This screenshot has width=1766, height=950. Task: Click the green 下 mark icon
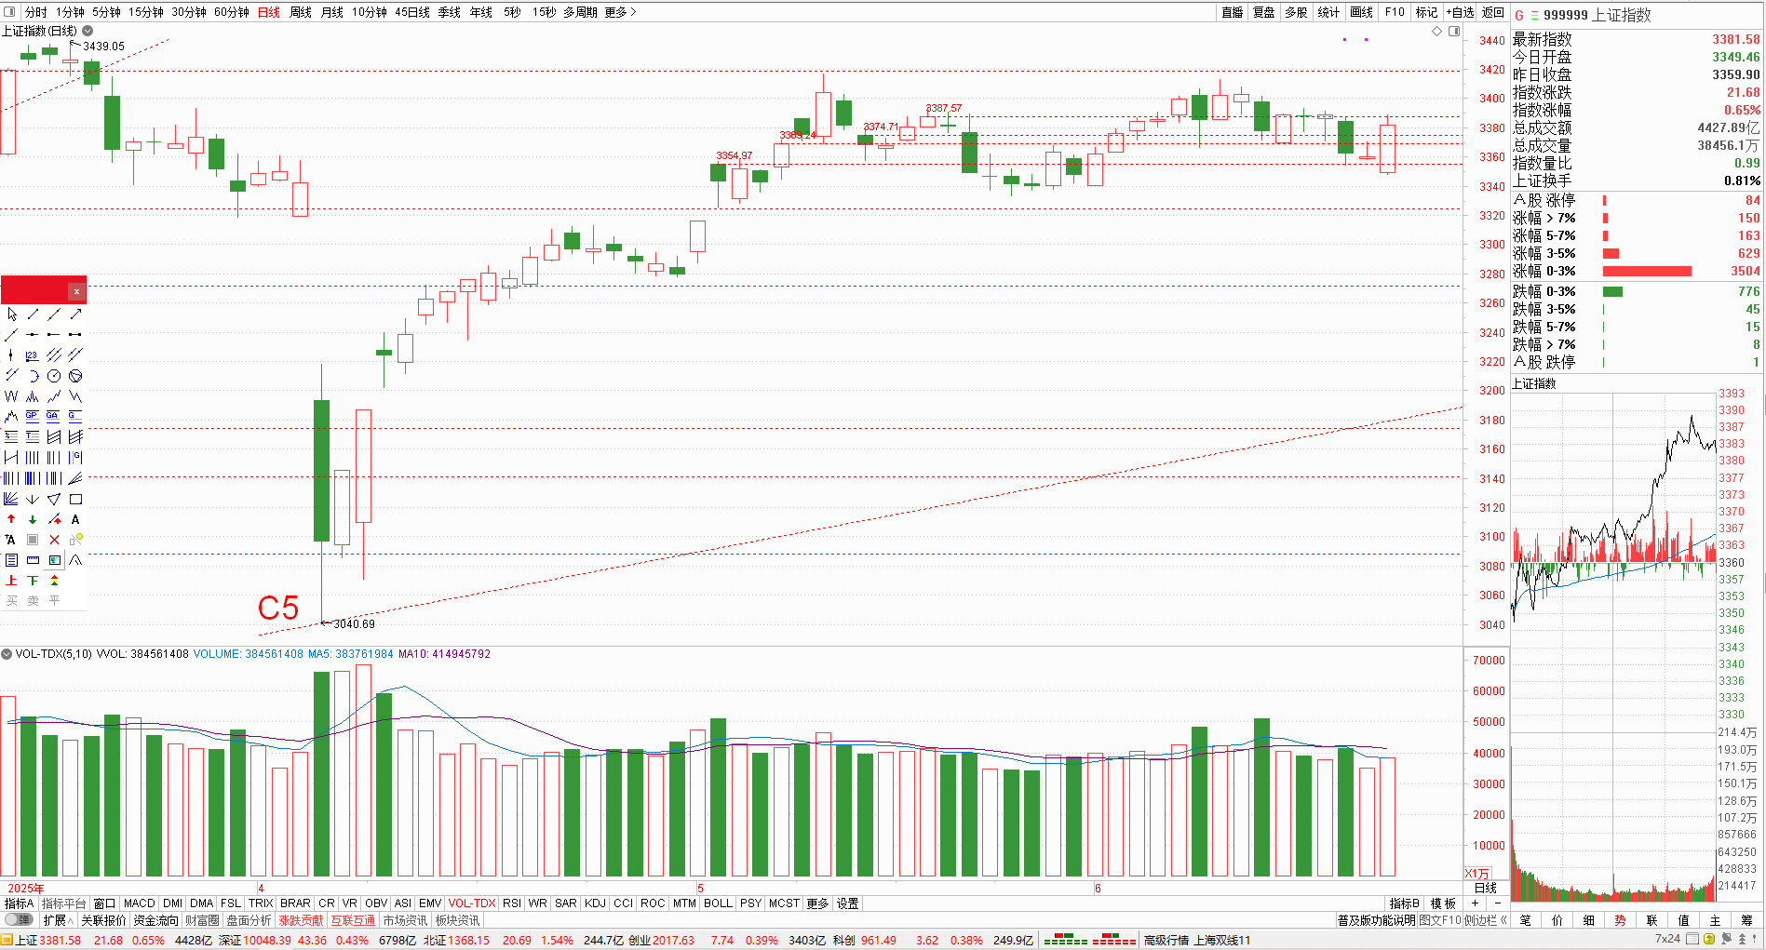33,581
